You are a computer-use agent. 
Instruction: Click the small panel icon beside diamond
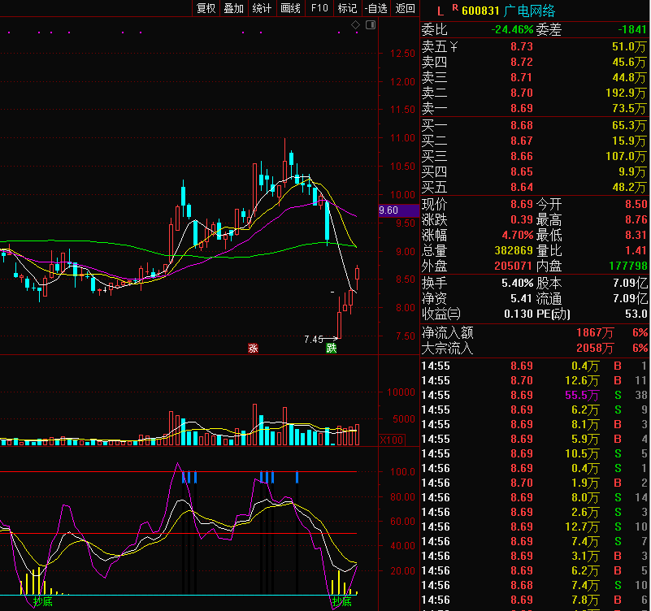(x=371, y=26)
